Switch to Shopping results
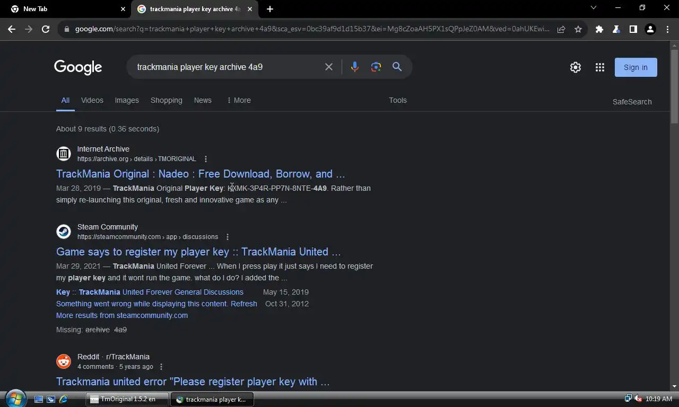This screenshot has height=407, width=679. (x=166, y=100)
